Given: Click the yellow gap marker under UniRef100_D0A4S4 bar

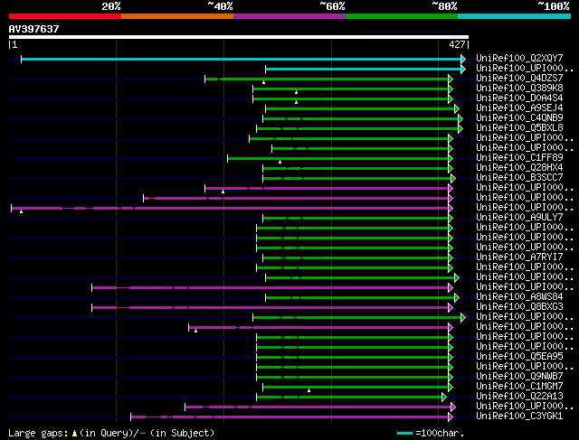Looking at the screenshot, I should click(x=296, y=102).
